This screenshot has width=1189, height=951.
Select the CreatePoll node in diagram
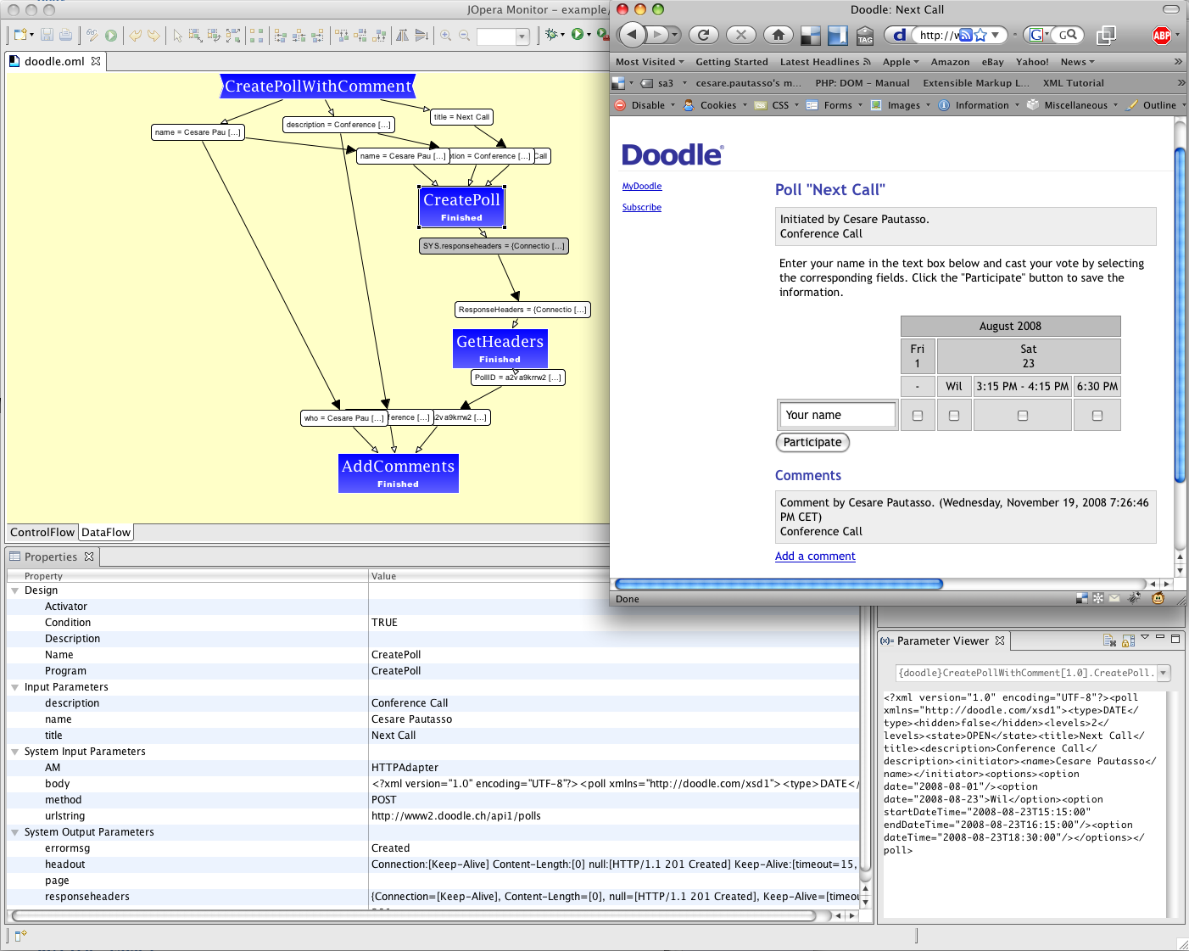(462, 207)
